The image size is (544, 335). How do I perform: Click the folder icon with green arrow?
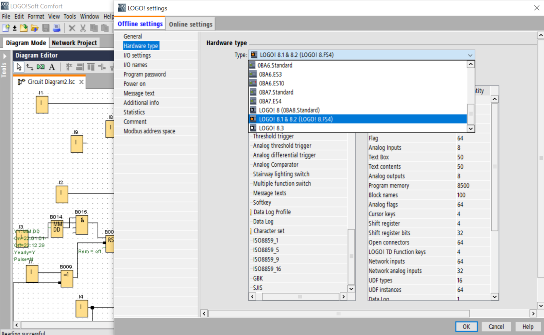pyautogui.click(x=24, y=28)
